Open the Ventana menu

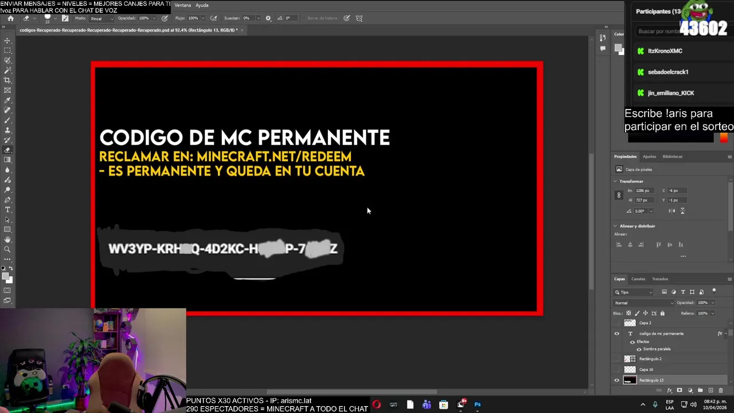182,5
